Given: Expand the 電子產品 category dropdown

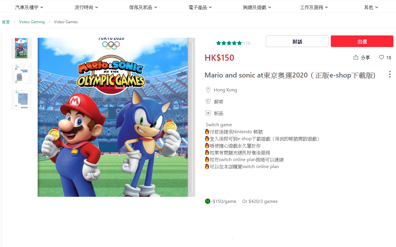Looking at the screenshot, I should 200,7.
